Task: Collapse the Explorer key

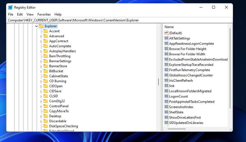Action: pos(36,26)
